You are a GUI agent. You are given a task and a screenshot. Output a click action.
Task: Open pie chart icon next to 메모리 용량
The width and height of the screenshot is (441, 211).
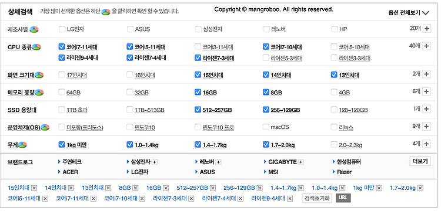(x=39, y=93)
